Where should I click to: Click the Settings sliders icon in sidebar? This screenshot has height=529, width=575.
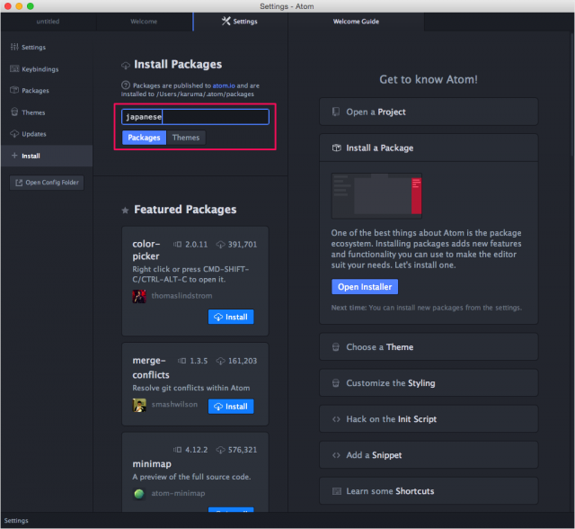click(14, 47)
